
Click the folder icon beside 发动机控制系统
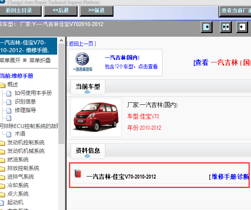[2, 143]
